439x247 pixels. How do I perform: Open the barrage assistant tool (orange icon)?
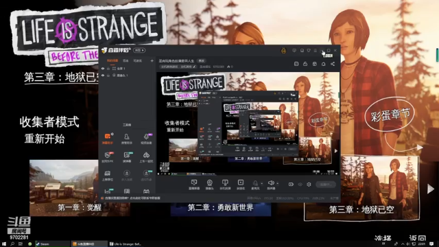(x=107, y=139)
